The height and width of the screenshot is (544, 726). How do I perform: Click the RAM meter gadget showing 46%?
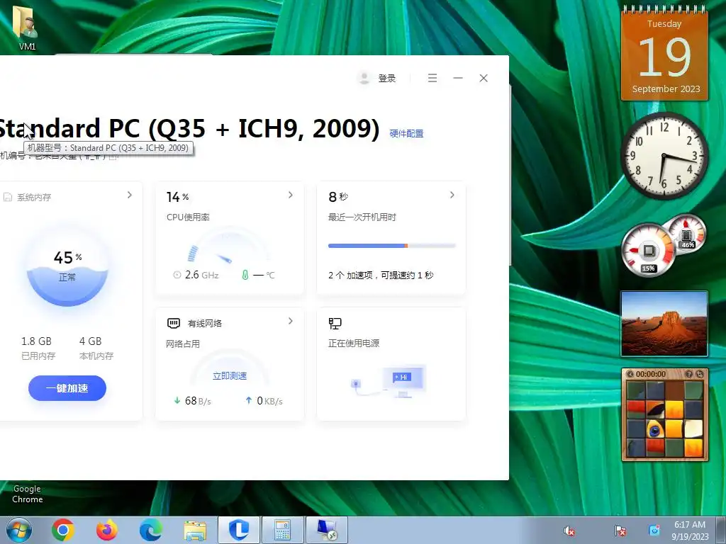click(687, 234)
